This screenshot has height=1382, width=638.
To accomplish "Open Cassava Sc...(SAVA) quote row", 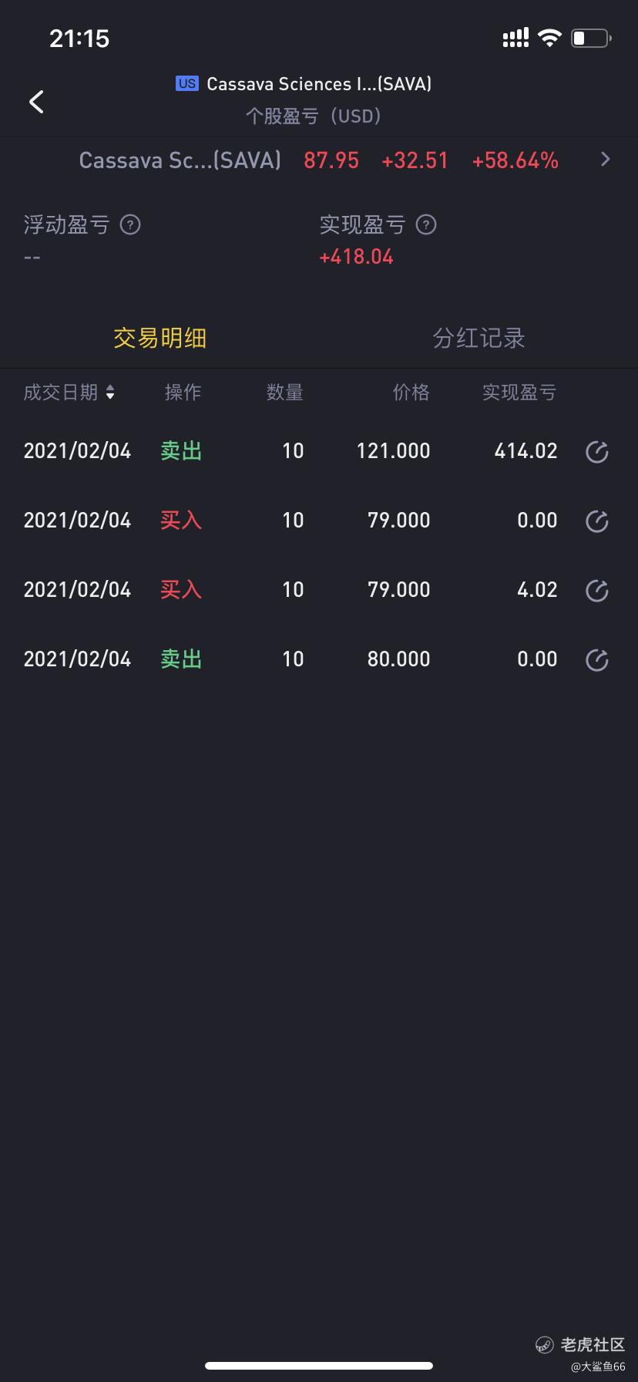I will click(180, 160).
